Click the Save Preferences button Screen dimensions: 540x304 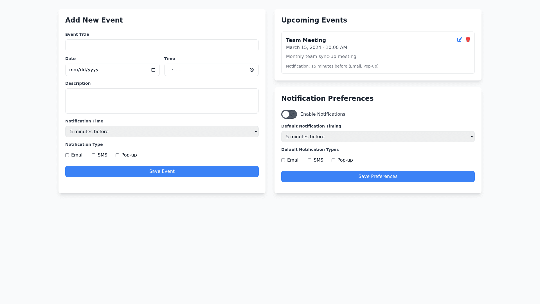click(378, 176)
